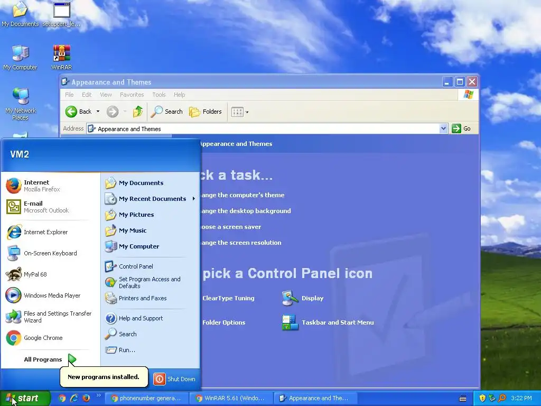Switch to phonenumber genera... taskbar window
This screenshot has height=406, width=541.
point(146,399)
